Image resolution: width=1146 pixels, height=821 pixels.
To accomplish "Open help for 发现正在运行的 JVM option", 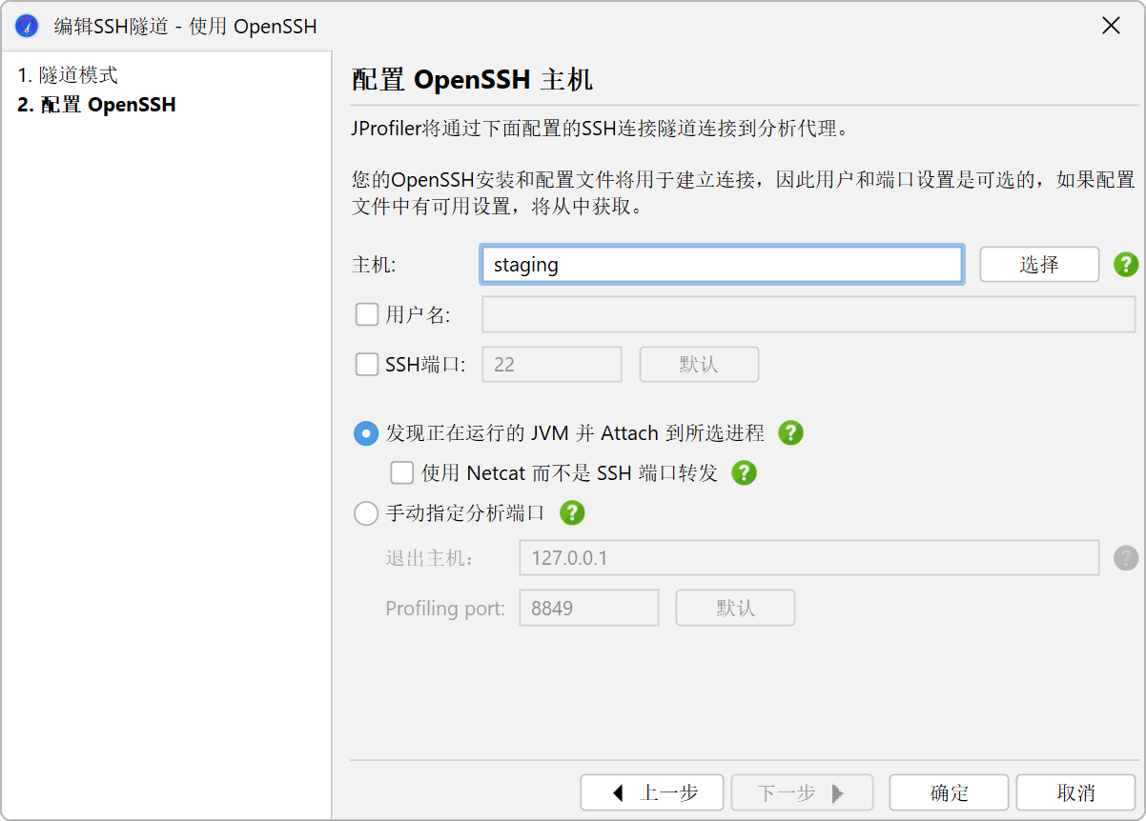I will [791, 433].
